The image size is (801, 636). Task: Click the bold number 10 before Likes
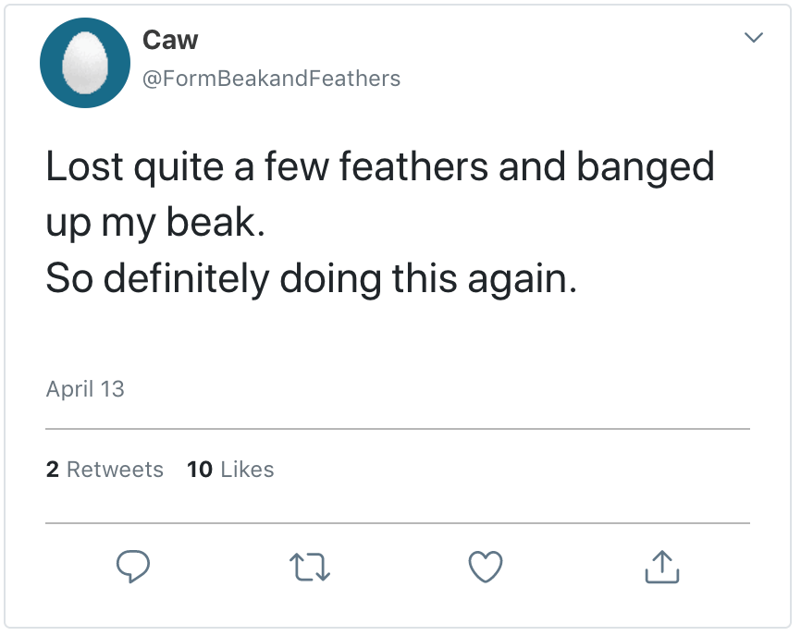(200, 470)
